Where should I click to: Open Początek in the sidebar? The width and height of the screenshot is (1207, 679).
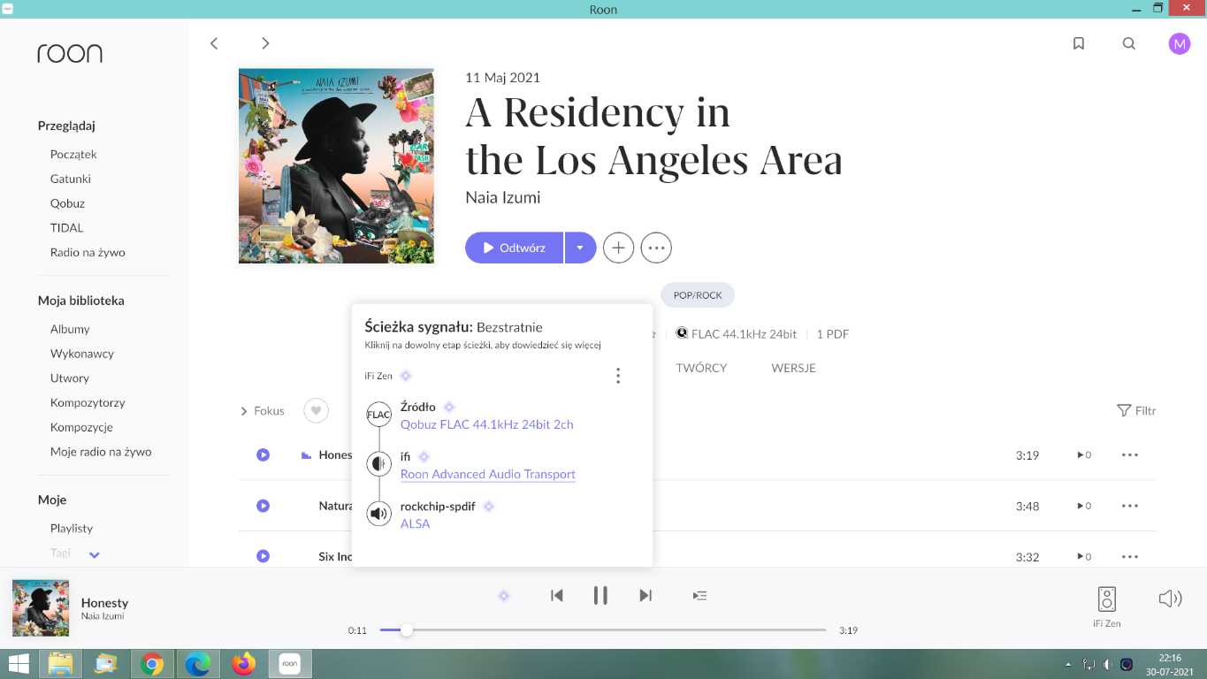(73, 154)
